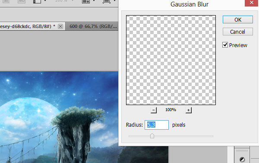Click the Radius input field
This screenshot has width=259, height=163.
157,125
